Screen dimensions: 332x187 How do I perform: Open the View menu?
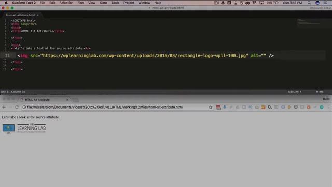[x=92, y=3]
